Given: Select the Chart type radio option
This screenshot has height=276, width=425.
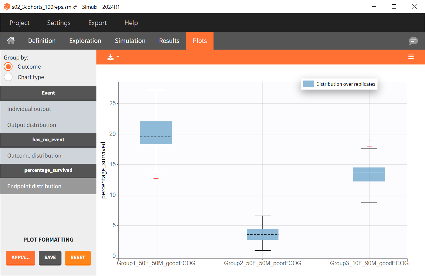Looking at the screenshot, I should pos(8,77).
